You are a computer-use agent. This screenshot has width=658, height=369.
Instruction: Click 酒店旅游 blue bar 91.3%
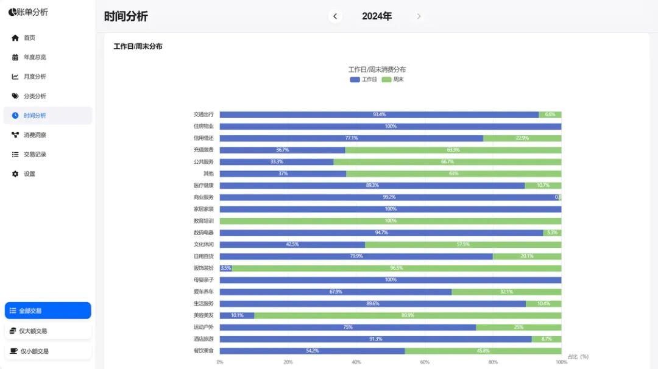click(375, 339)
